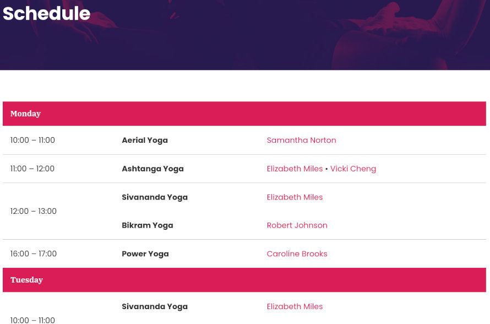
Task: Click Sivananda Yoga in the Tuesday schedule
Action: tap(155, 307)
